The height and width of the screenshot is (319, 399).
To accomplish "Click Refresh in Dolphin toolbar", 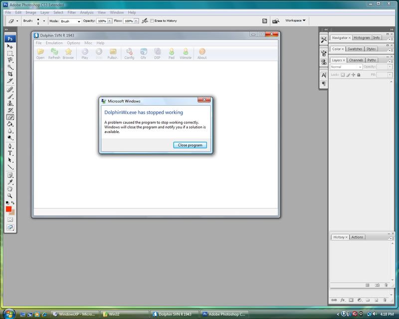I will (x=54, y=54).
